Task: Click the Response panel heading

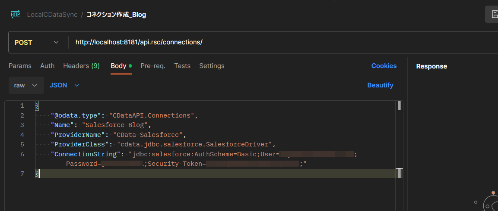Action: coord(431,66)
